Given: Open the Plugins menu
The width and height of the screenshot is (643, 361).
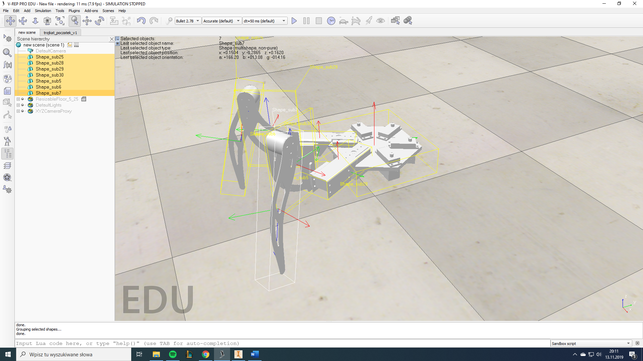Looking at the screenshot, I should [74, 11].
